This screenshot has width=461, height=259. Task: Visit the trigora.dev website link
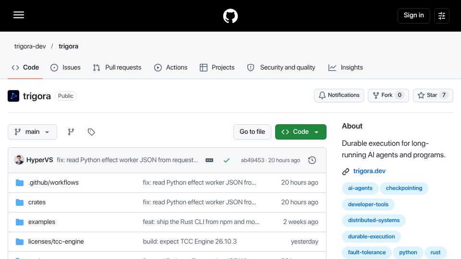click(369, 171)
